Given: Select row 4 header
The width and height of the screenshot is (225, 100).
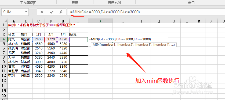Looking at the screenshot, I should [x=4, y=39].
